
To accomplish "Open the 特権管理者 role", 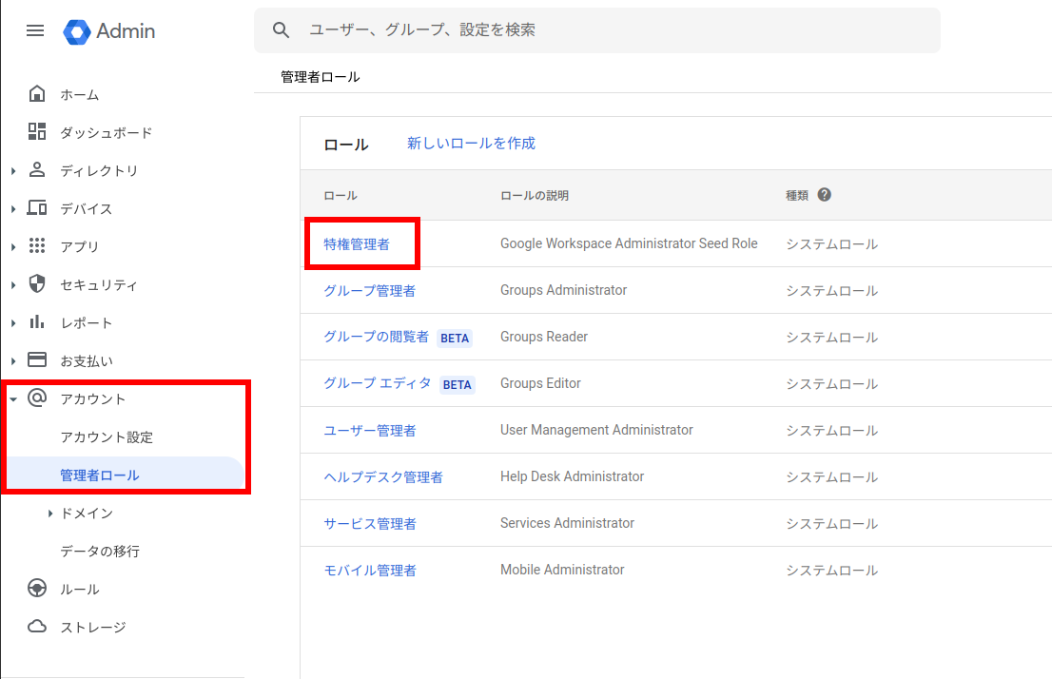I will click(x=357, y=244).
